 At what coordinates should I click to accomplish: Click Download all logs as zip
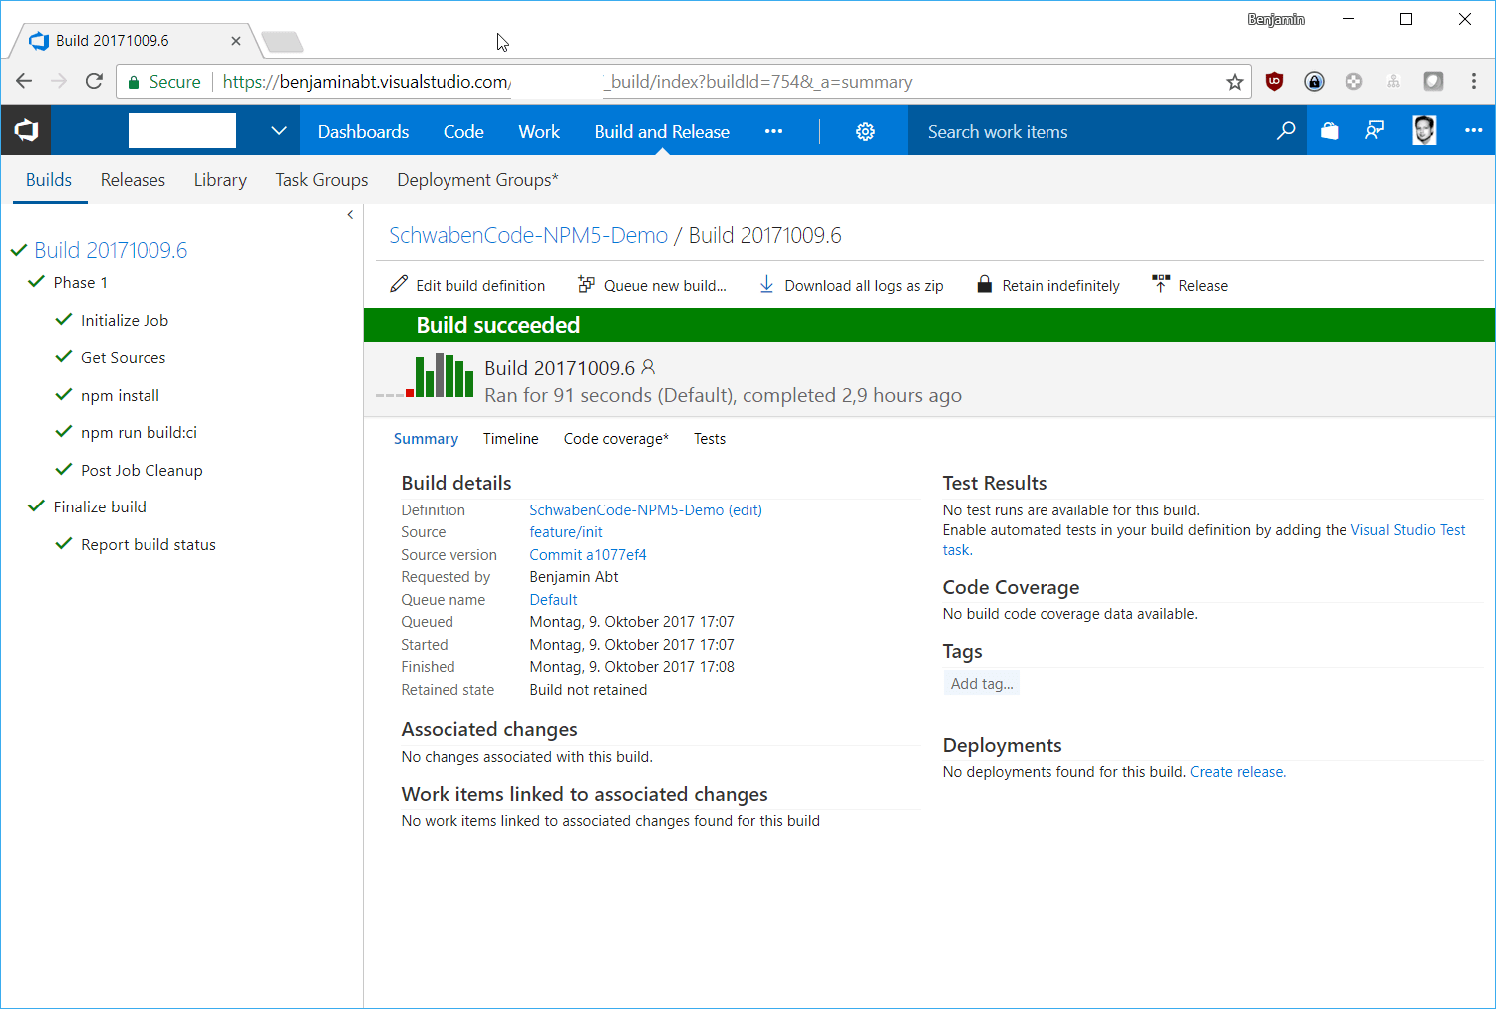pos(851,286)
